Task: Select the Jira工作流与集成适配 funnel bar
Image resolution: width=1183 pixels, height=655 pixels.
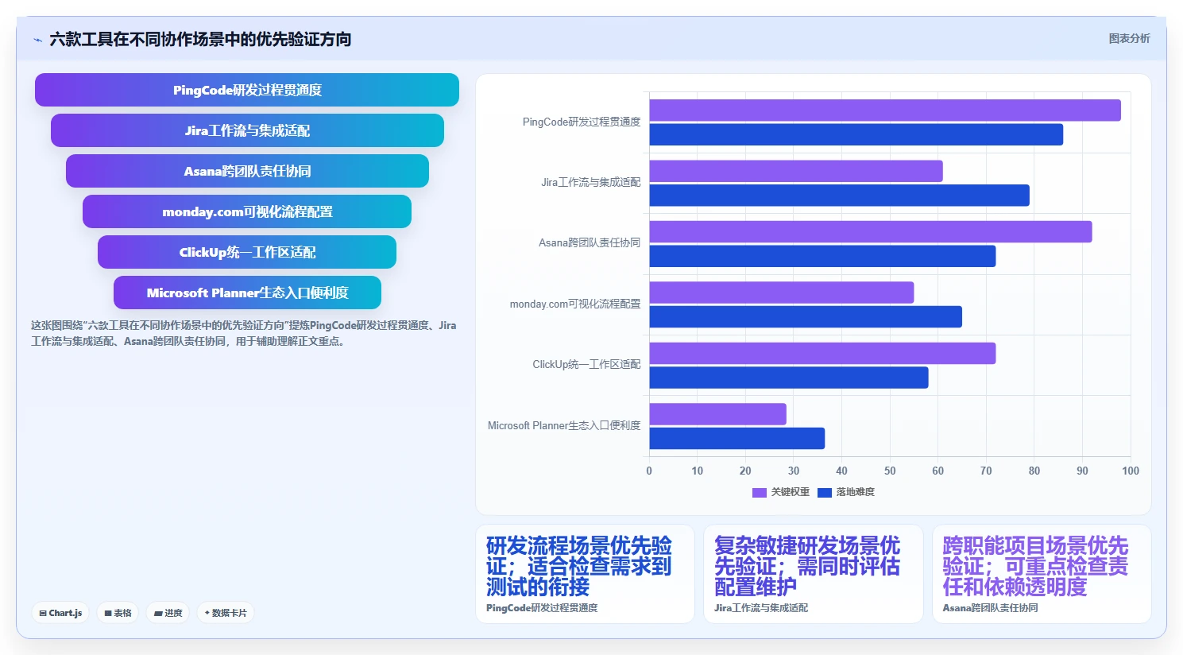Action: click(247, 130)
